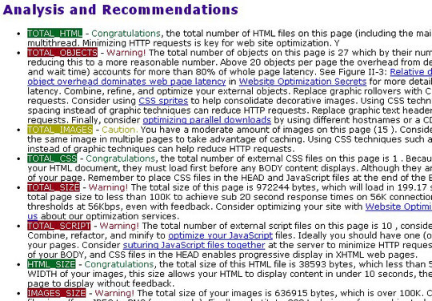Select the green TOTAL_HTML label
Screen dimensions: 432x301
point(55,34)
